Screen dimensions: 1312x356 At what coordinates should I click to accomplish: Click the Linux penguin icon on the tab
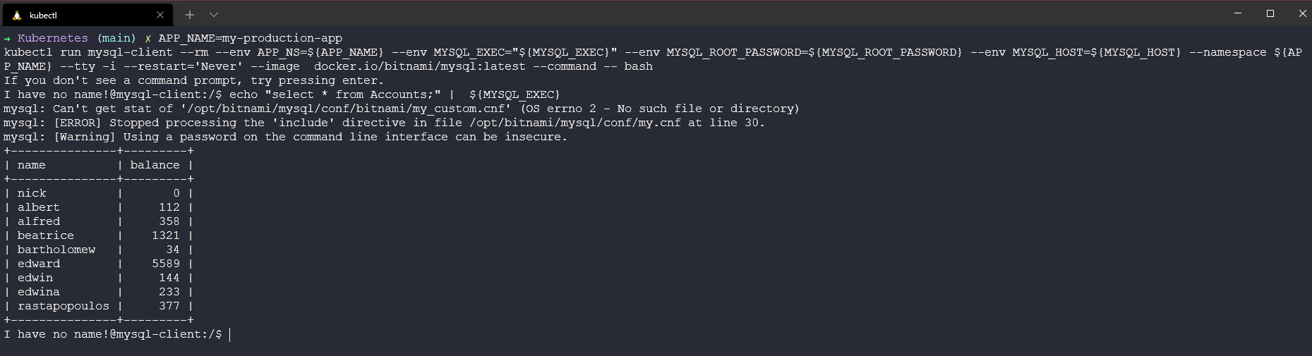(17, 15)
